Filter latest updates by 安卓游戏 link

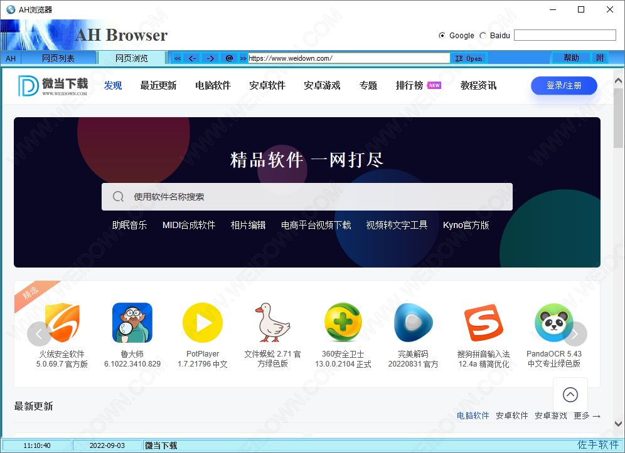point(551,415)
